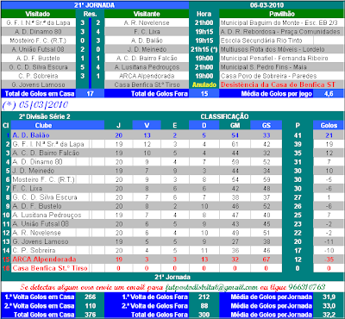This screenshot has height=319, width=345.
Task: Click the '21ª Jornada' footer label
Action: pos(172,277)
